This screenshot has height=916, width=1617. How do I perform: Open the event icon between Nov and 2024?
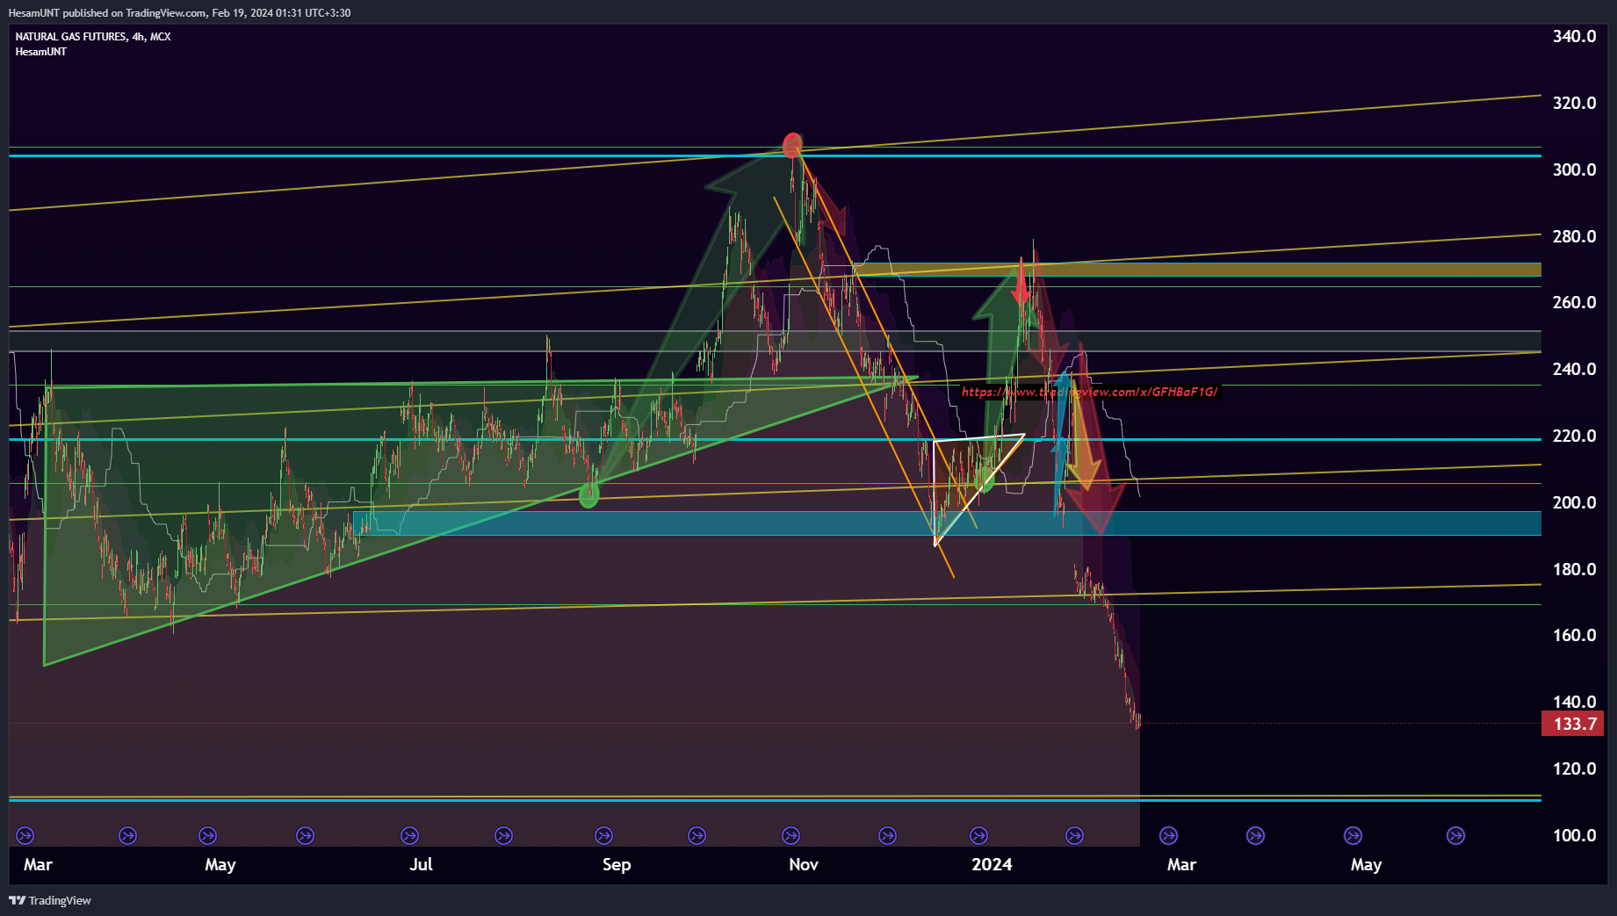coord(887,835)
